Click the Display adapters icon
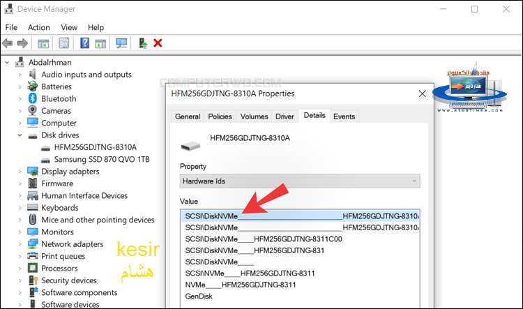The image size is (523, 309). [33, 171]
